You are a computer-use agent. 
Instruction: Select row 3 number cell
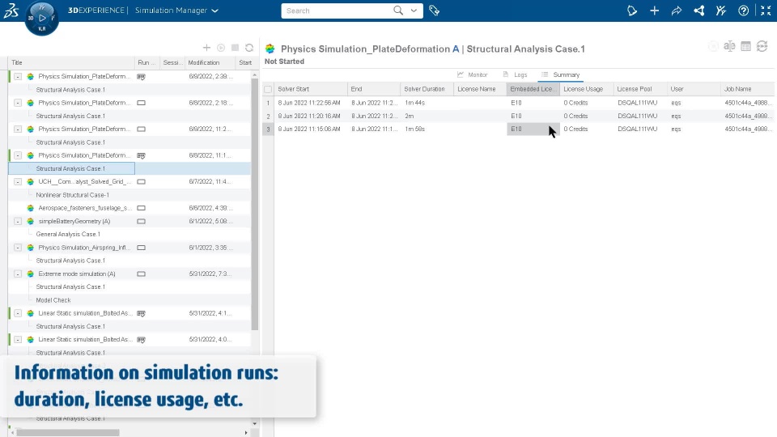(268, 129)
